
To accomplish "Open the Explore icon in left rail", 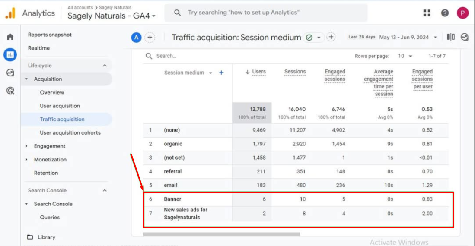I will point(10,73).
